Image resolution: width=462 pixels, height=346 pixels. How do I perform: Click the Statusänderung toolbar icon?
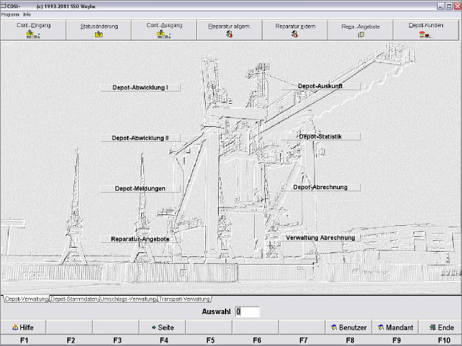99,30
